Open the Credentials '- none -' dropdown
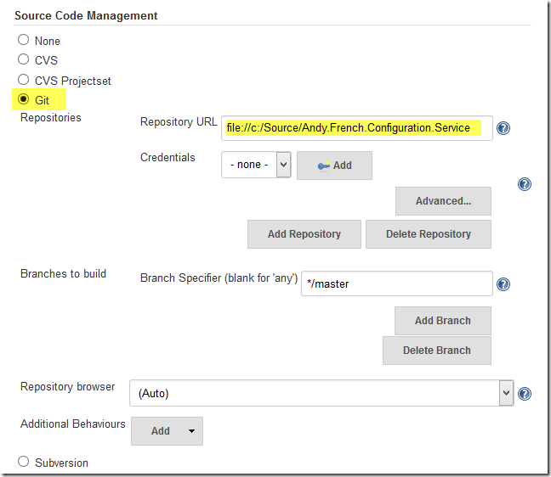551x477 pixels. click(x=256, y=165)
